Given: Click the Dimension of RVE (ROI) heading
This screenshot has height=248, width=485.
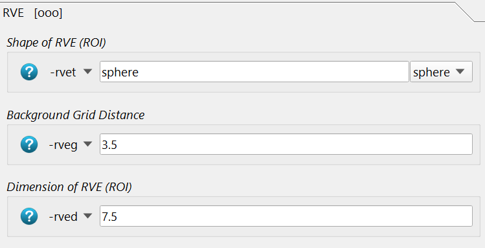Looking at the screenshot, I should pyautogui.click(x=69, y=187).
